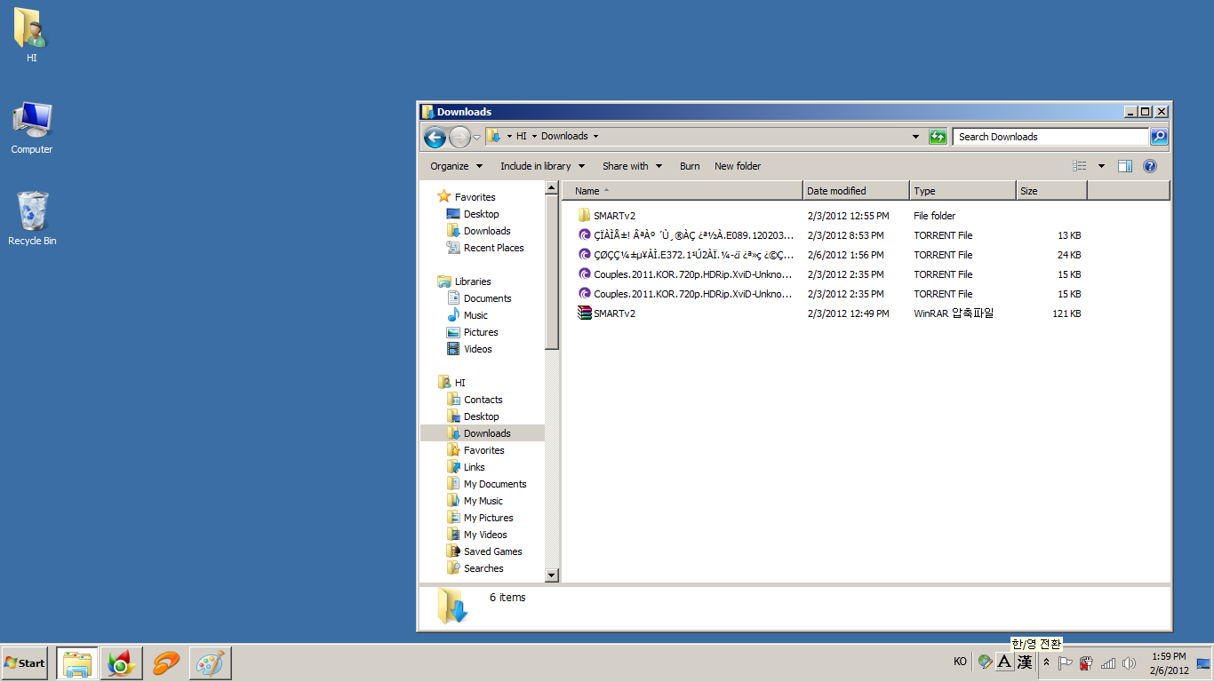Image resolution: width=1214 pixels, height=682 pixels.
Task: Focus the Search Downloads box
Action: [x=1050, y=137]
